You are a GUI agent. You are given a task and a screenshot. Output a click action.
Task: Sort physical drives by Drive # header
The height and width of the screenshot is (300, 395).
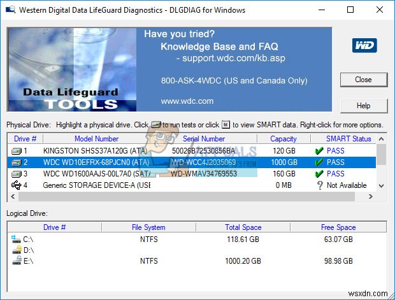[x=25, y=139]
